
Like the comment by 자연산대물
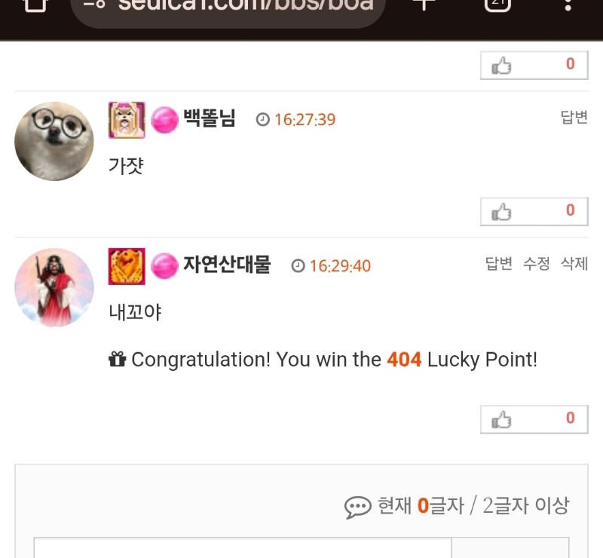534,419
